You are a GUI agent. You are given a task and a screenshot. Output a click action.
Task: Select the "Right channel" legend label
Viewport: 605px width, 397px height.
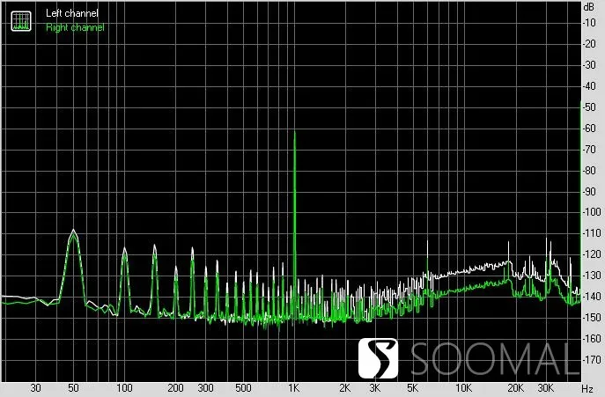(75, 27)
